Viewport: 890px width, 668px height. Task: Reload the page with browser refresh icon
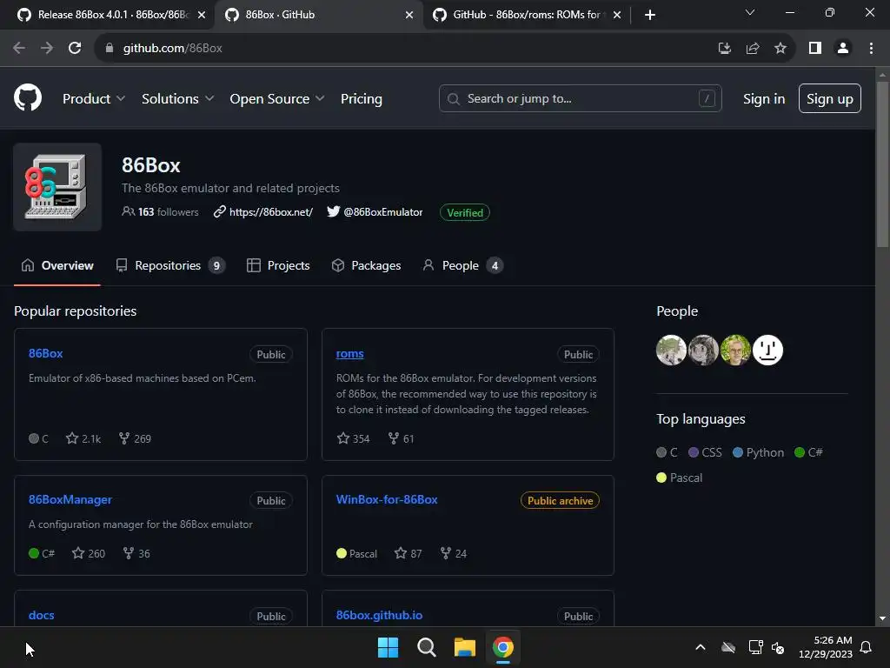75,49
